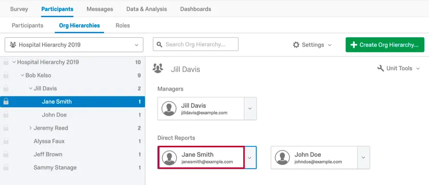
Task: Click lock icon beside Jeff Brown
Action: [x=6, y=154]
